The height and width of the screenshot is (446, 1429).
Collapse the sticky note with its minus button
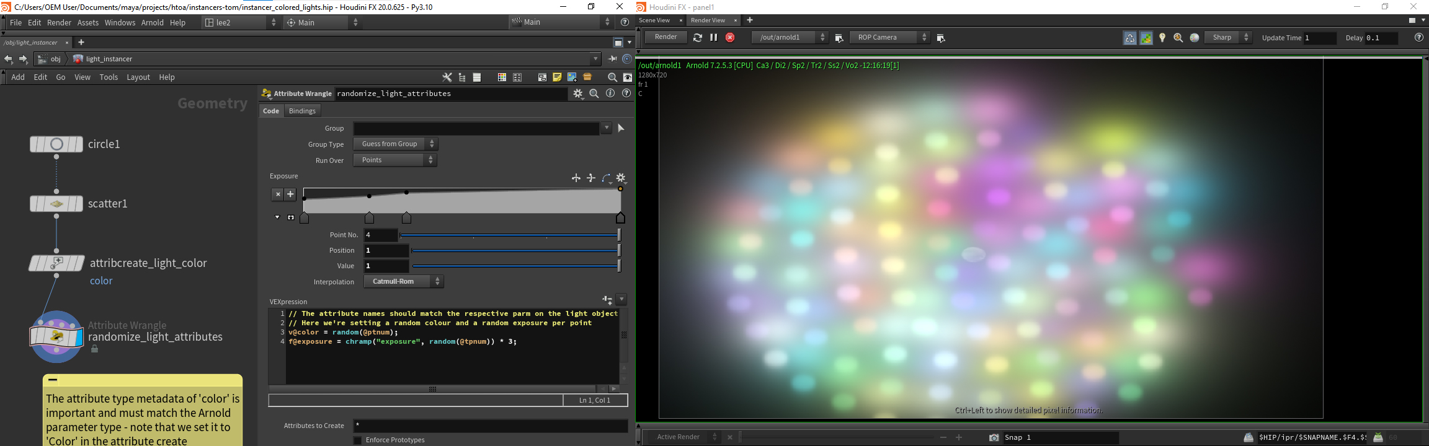tap(53, 380)
